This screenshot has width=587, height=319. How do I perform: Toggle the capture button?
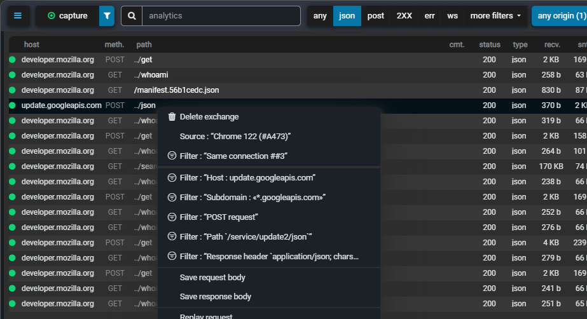tap(67, 16)
